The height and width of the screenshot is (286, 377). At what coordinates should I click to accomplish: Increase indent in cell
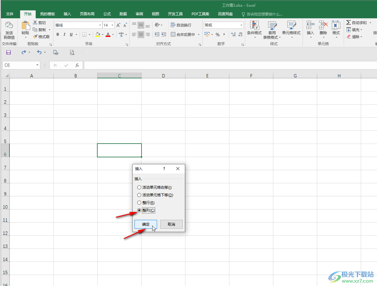pos(164,34)
